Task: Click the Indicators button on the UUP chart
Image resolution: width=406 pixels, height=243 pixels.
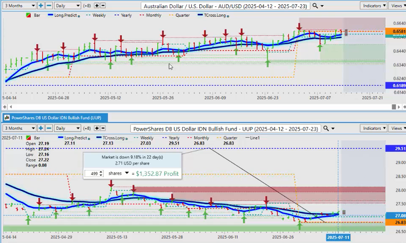Action: pos(374,128)
